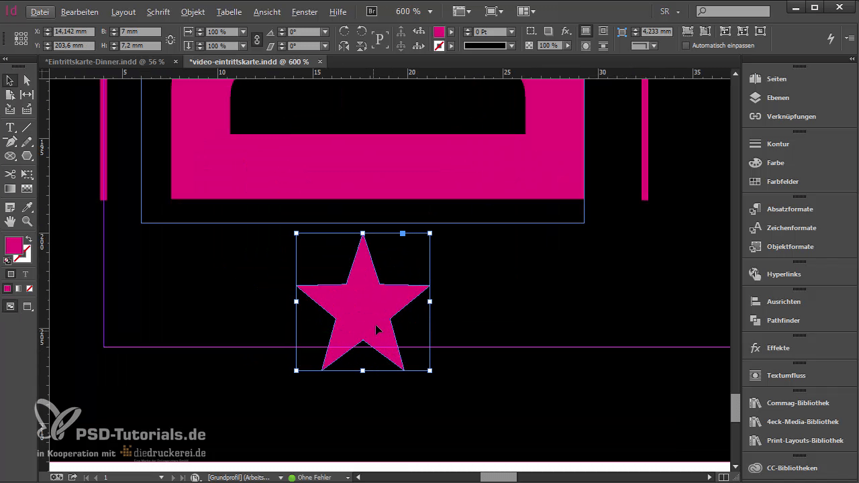Click the magenta fill swatch in toolbox

13,246
